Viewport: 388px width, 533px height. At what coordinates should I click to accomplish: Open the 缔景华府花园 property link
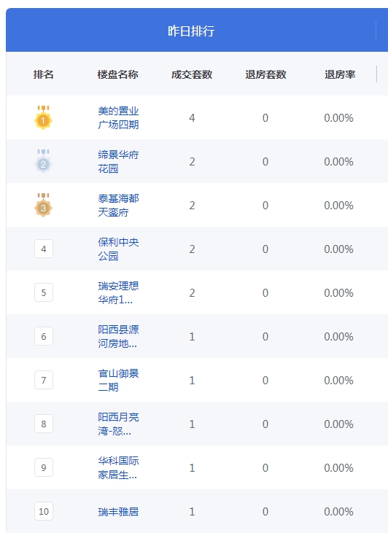pyautogui.click(x=118, y=161)
